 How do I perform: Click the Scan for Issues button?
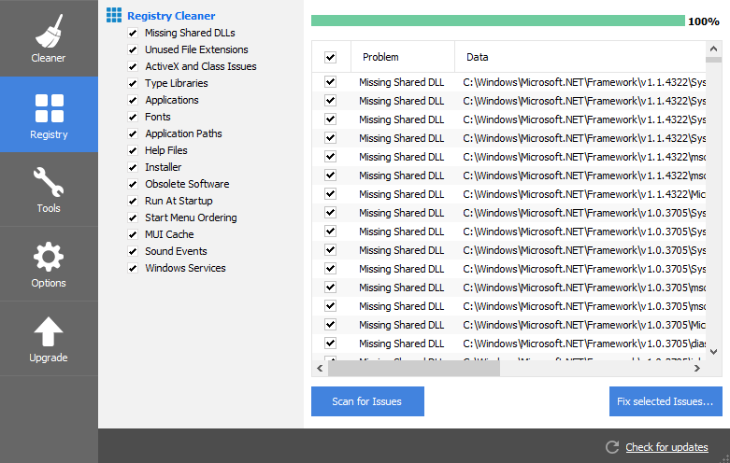pos(367,401)
